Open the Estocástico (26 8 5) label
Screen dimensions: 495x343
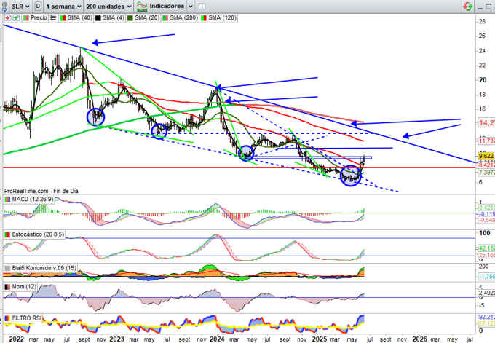(38, 234)
